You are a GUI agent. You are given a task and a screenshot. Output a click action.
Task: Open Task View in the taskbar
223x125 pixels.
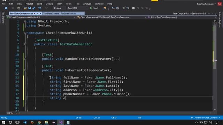17,122
